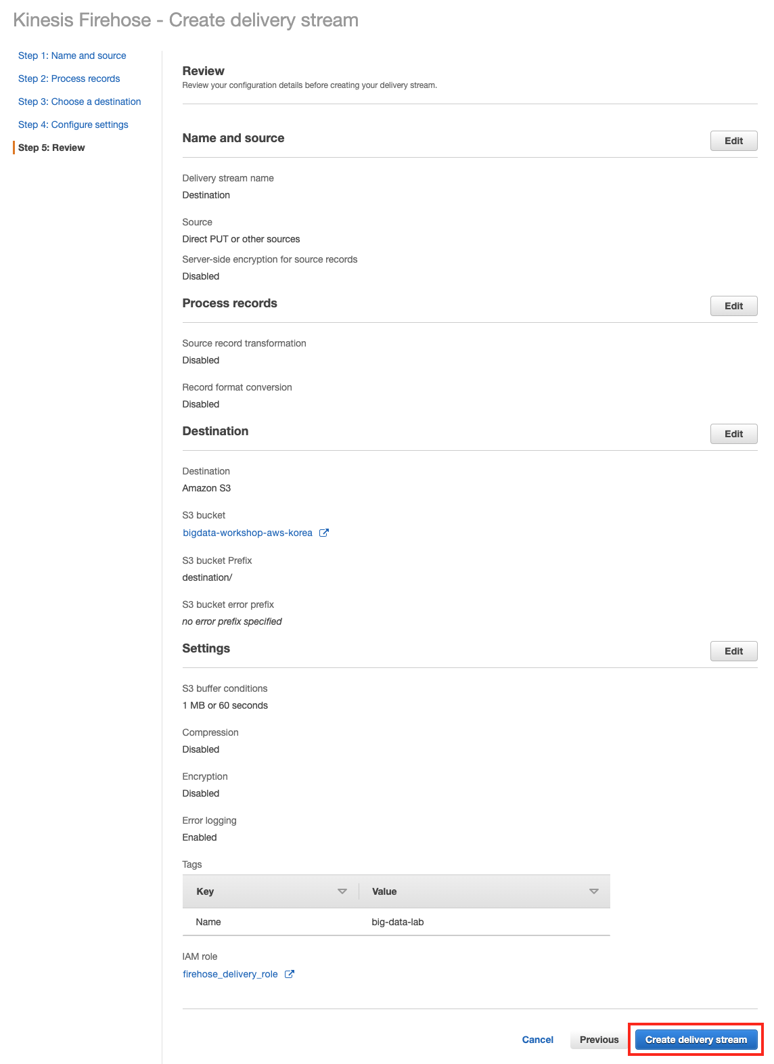The width and height of the screenshot is (774, 1064).
Task: Edit the Settings section
Action: pos(733,651)
